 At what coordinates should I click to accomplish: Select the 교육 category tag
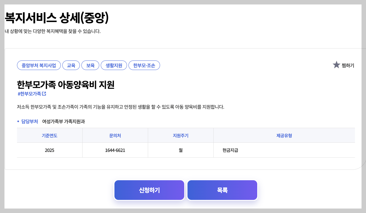71,65
